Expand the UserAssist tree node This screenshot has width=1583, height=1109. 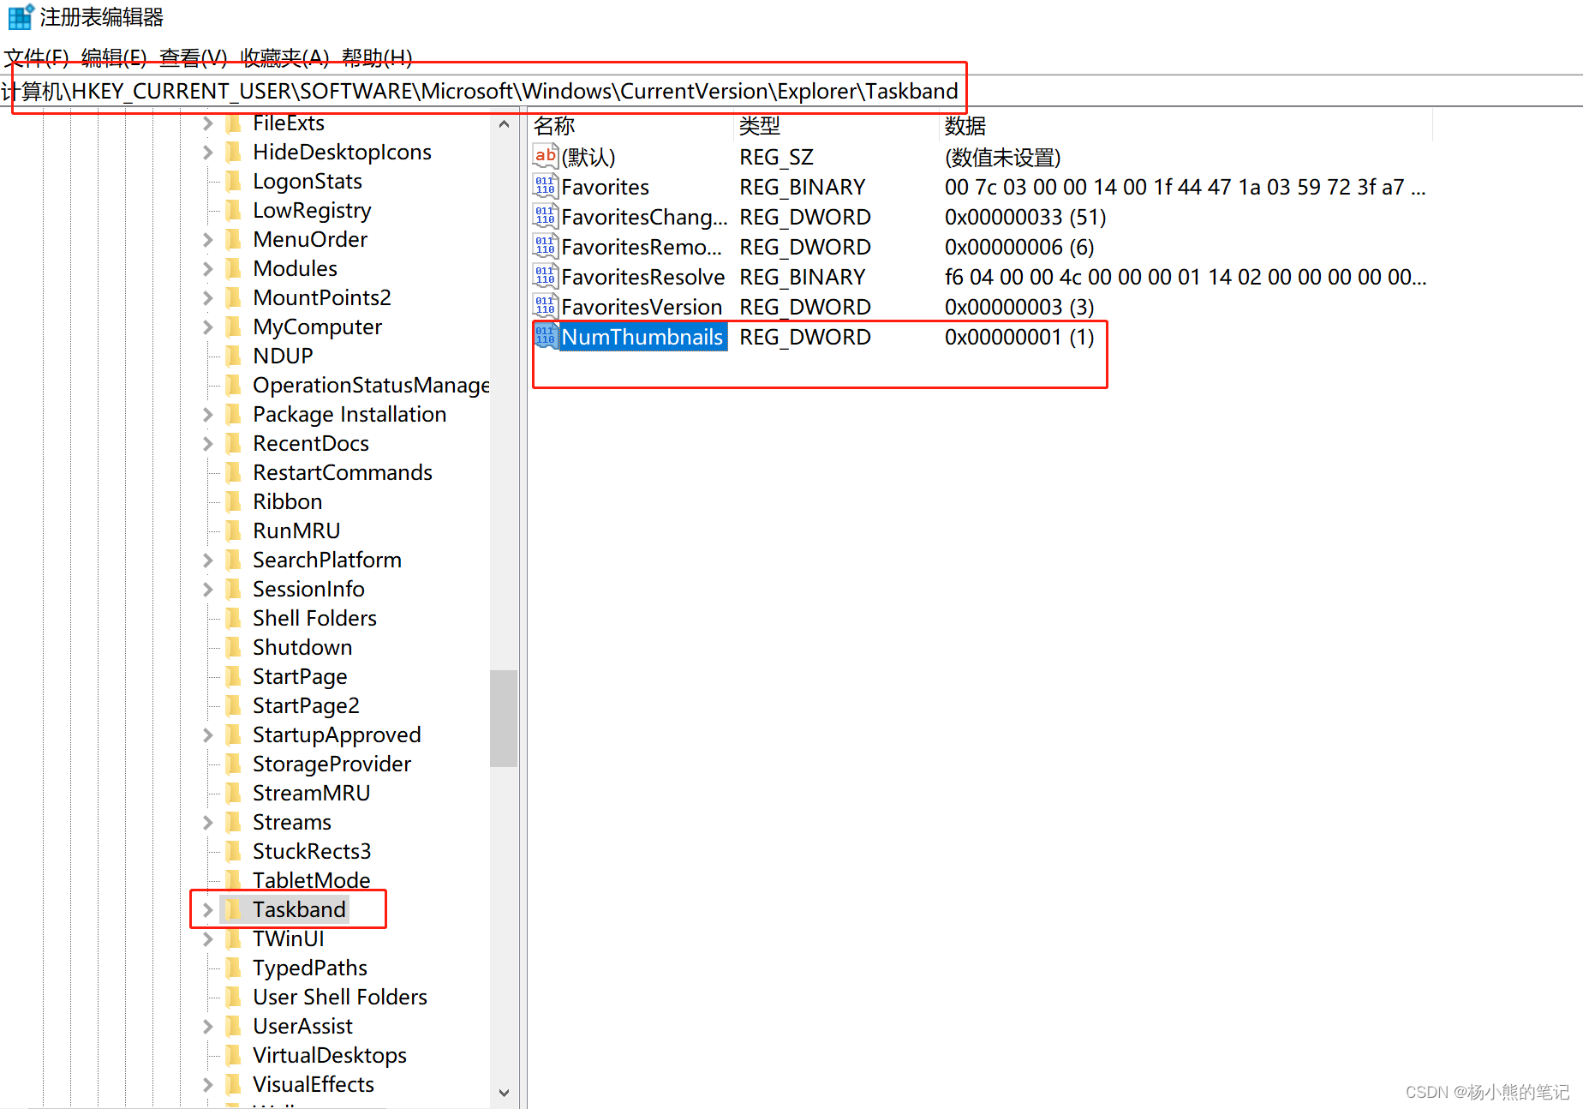[x=207, y=1027]
